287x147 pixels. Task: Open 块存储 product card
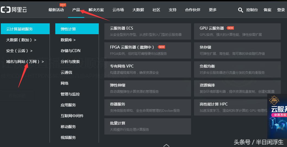(237, 50)
